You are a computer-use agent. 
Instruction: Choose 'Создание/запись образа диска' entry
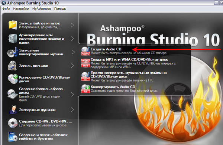(41, 90)
